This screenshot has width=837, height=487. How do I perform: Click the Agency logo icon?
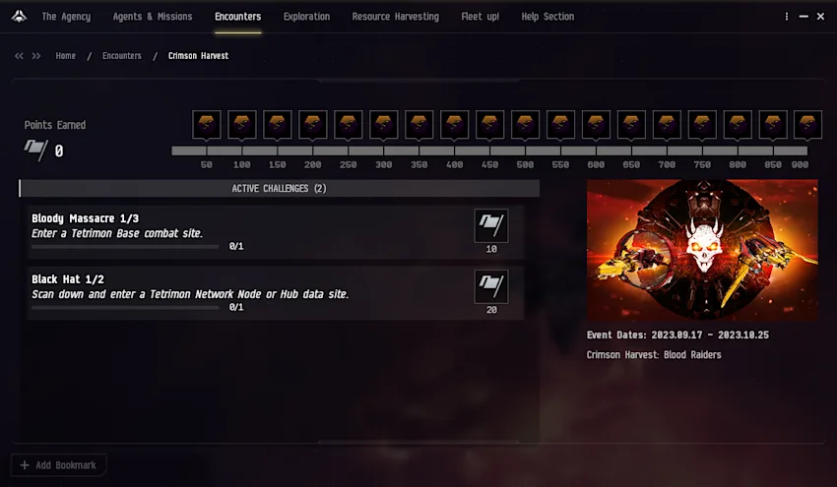[x=20, y=17]
